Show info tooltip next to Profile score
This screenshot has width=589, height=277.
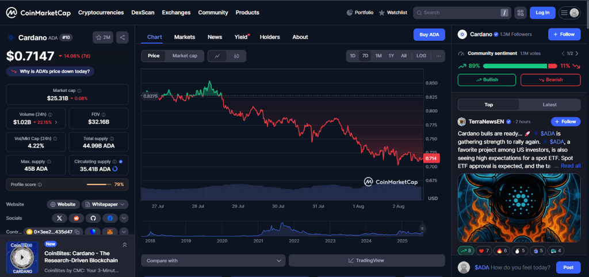[x=40, y=184]
